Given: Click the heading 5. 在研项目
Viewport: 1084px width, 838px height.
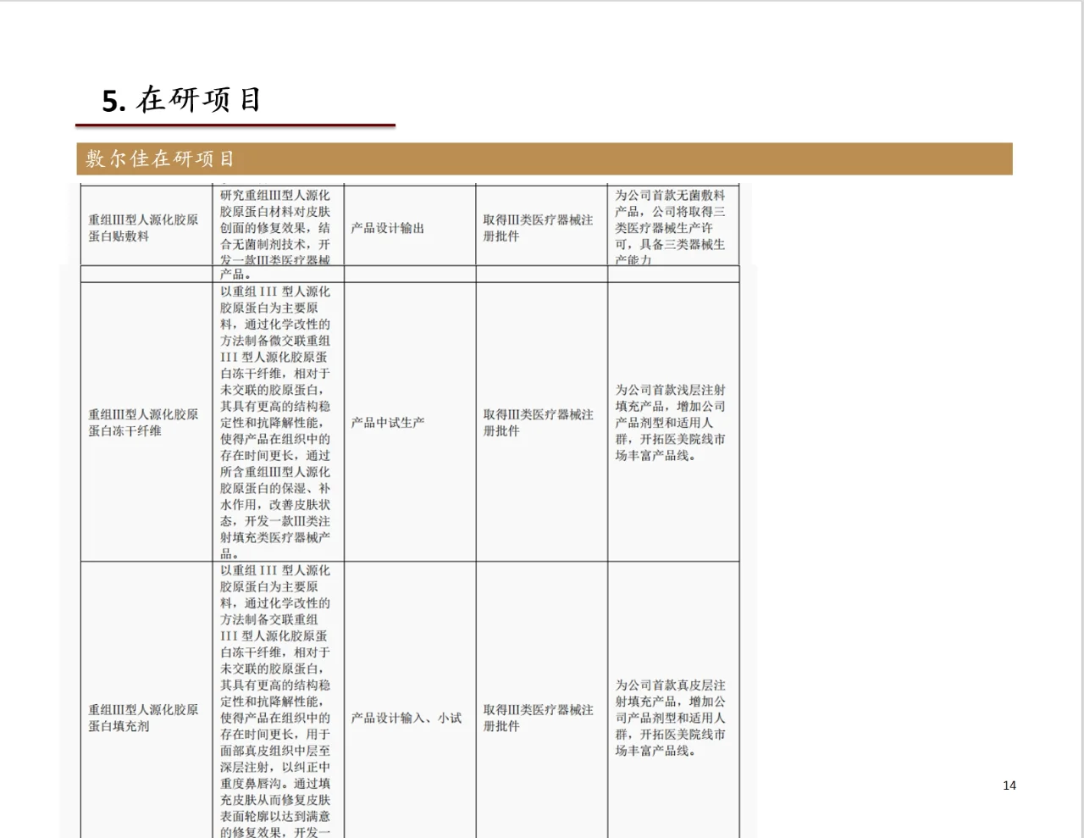Looking at the screenshot, I should (x=180, y=101).
